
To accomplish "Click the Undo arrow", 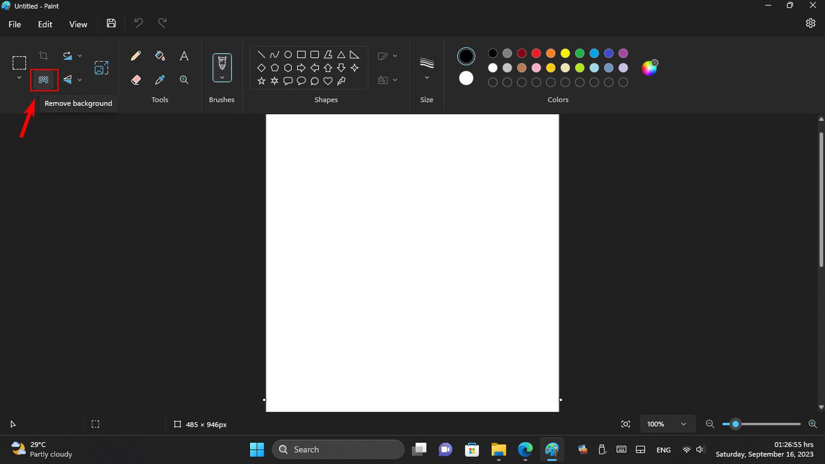I will pyautogui.click(x=138, y=23).
